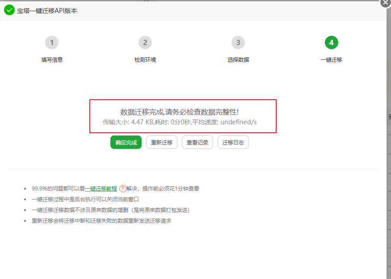Click the 传输大小 transfer statistics line
This screenshot has width=391, height=279.
click(x=180, y=122)
